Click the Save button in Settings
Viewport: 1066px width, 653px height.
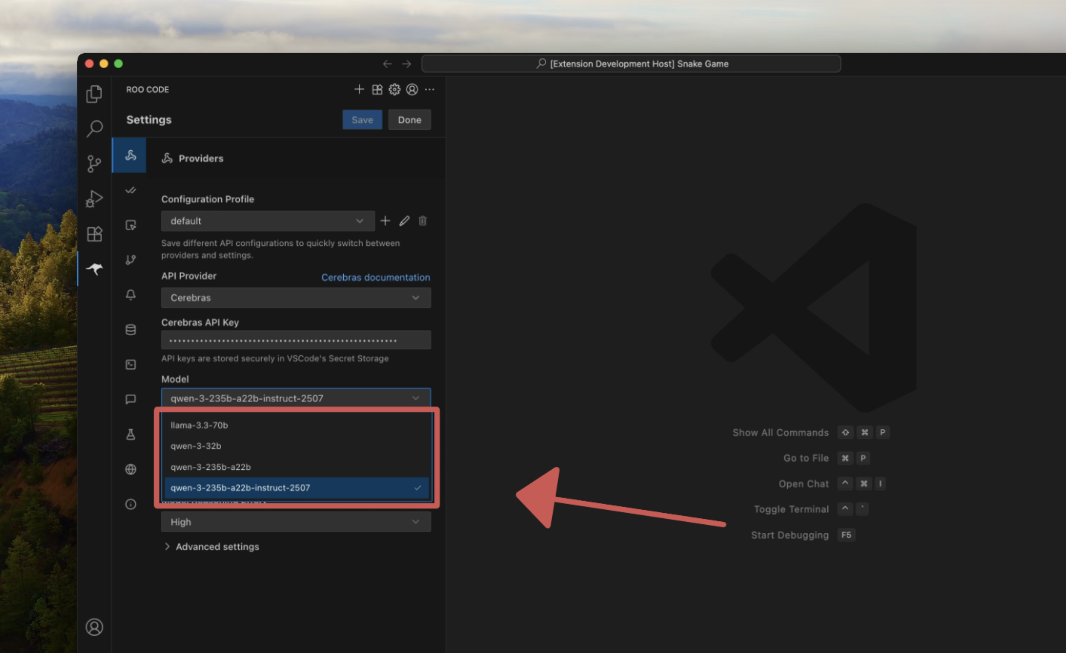click(362, 120)
